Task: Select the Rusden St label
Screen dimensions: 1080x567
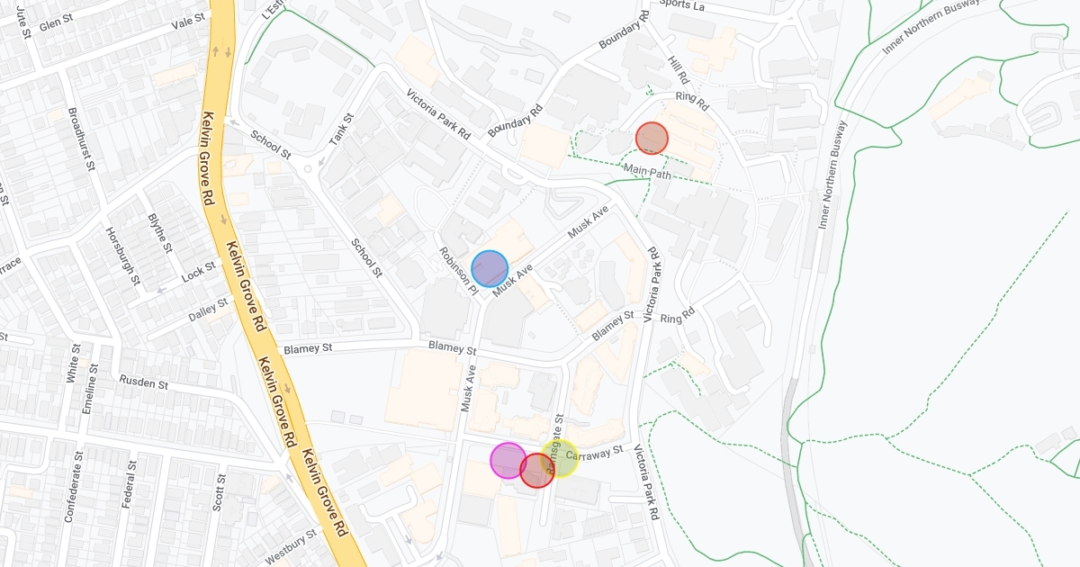Action: [144, 382]
